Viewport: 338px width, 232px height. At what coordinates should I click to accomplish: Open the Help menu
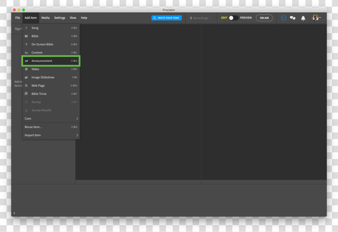pyautogui.click(x=84, y=18)
